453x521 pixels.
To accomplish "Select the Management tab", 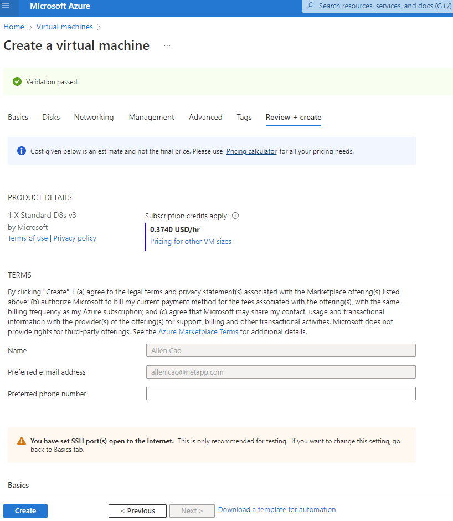I will pos(151,117).
